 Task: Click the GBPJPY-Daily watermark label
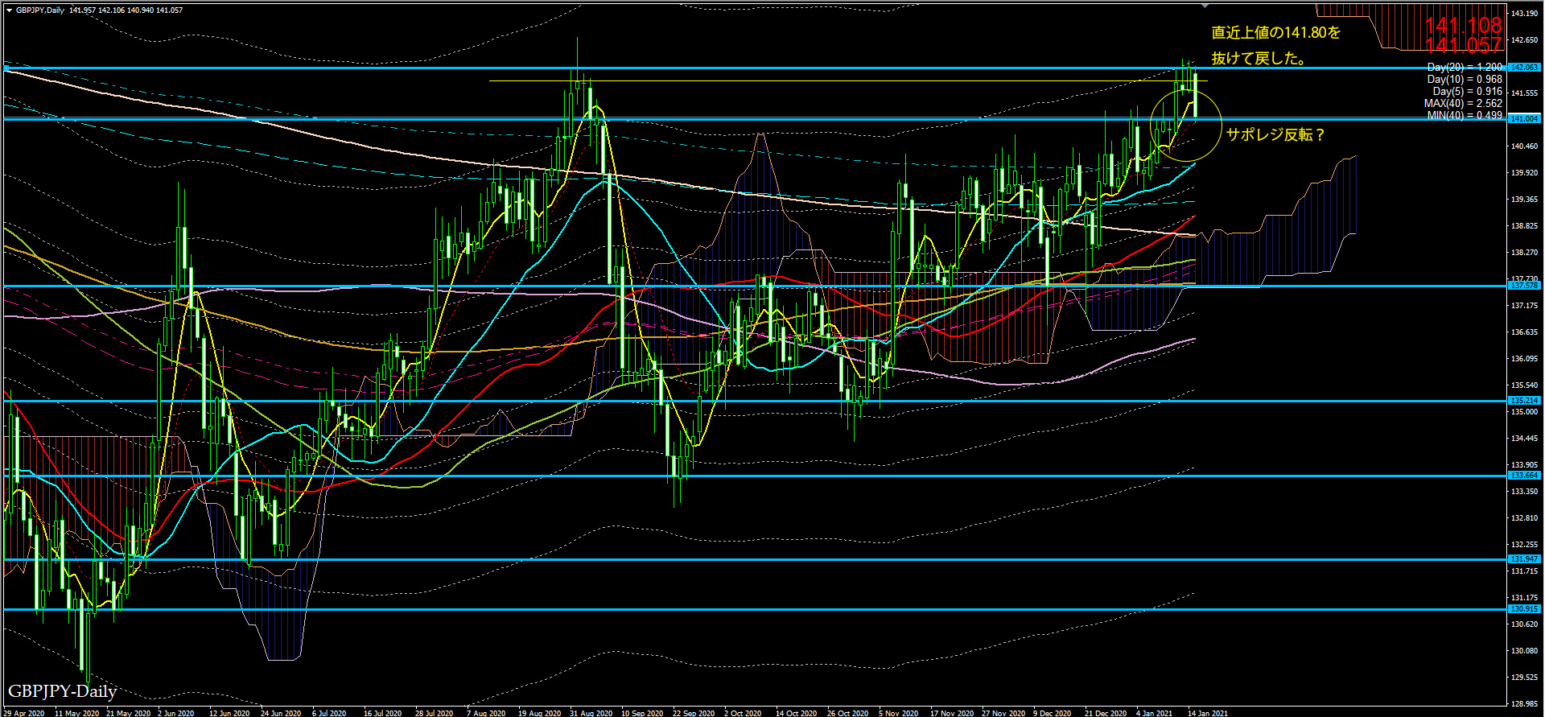click(x=63, y=691)
